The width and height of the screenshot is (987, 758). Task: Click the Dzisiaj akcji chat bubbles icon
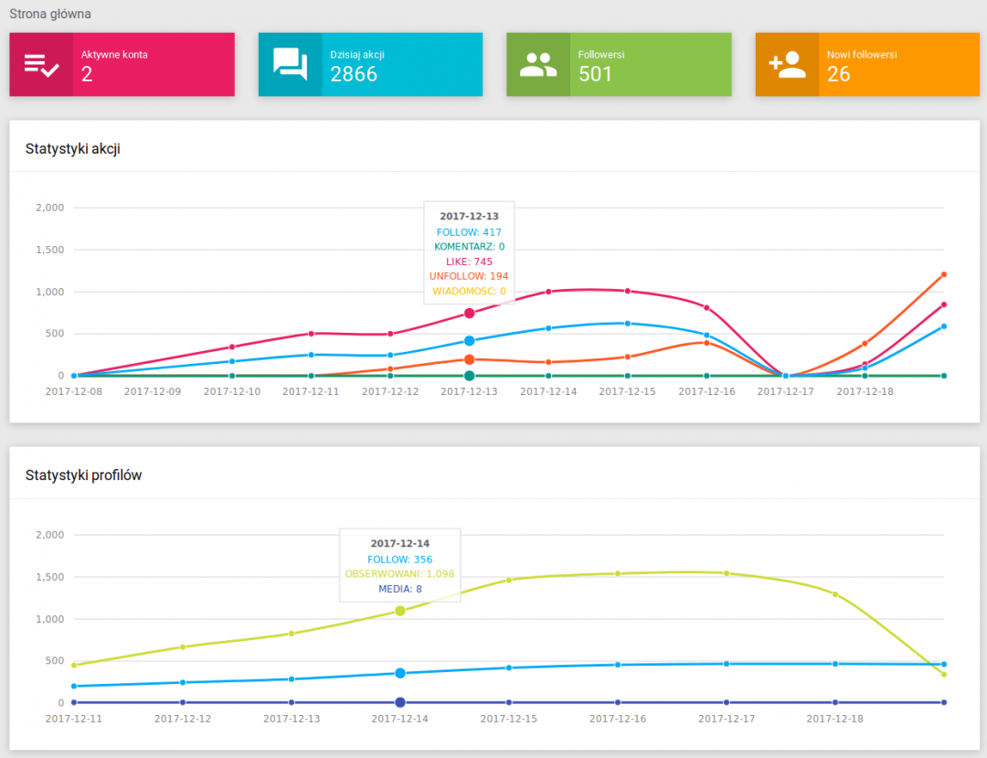(290, 65)
